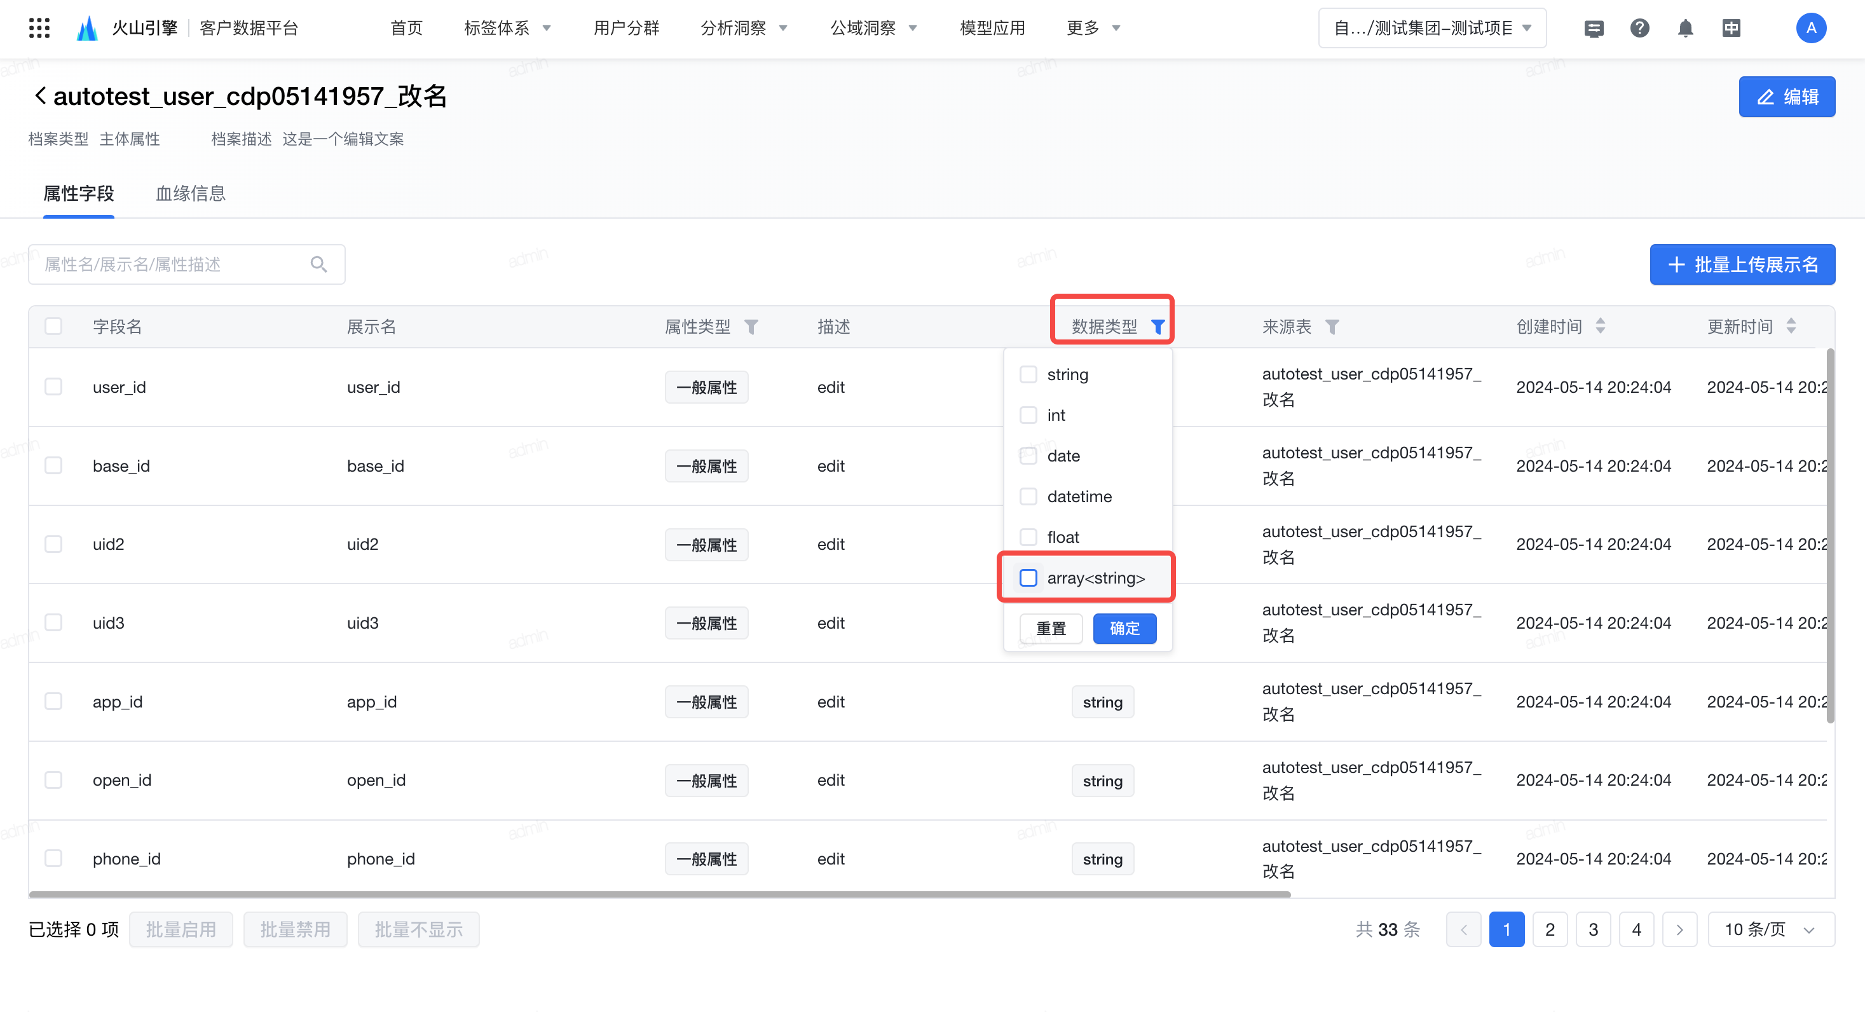Open the help question mark icon
The image size is (1865, 1012).
click(x=1639, y=28)
